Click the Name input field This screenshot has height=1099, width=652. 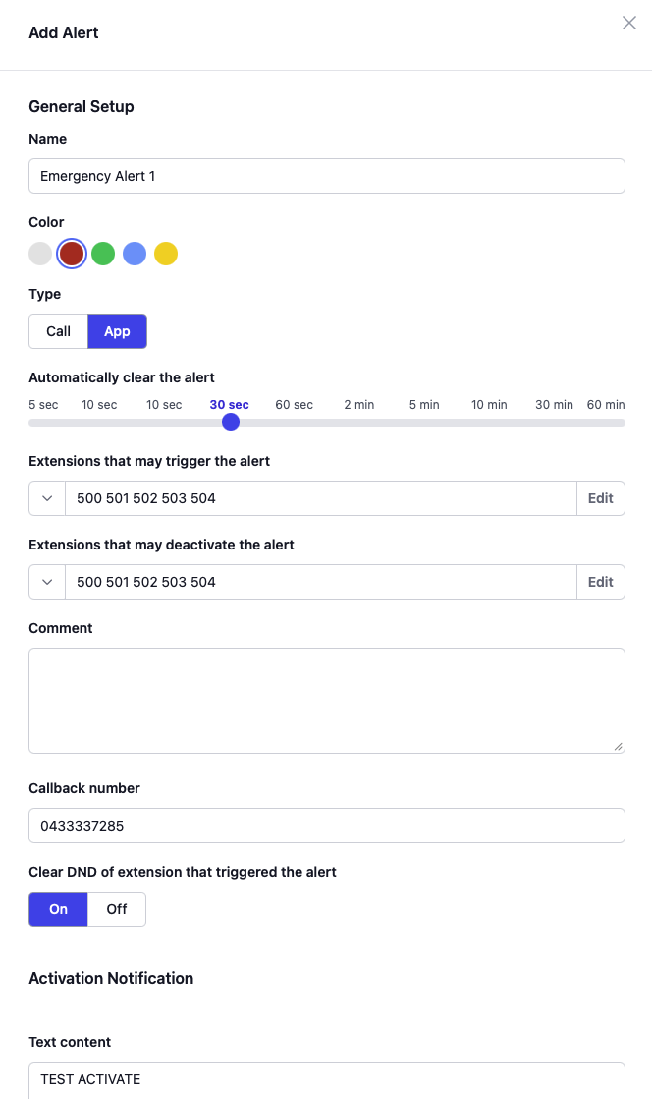click(327, 177)
